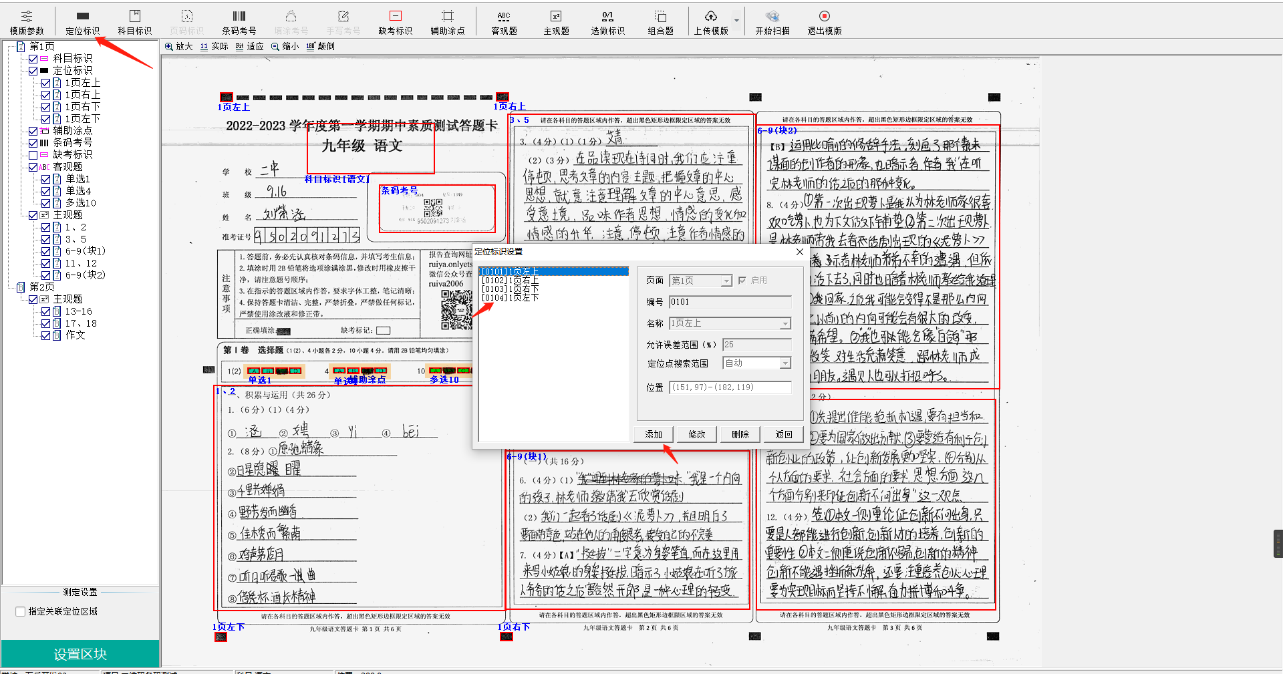
Task: Select the 第1页 node in the tree
Action: 42,46
